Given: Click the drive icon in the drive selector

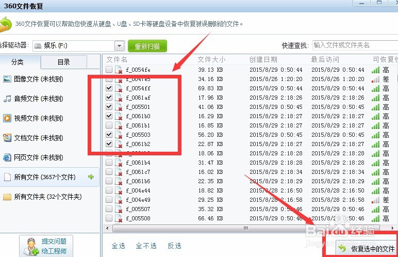Looking at the screenshot, I should pyautogui.click(x=38, y=46).
